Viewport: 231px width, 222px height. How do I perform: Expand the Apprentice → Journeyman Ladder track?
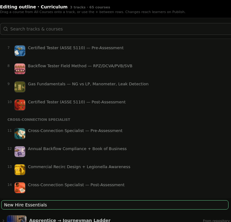tap(3, 220)
